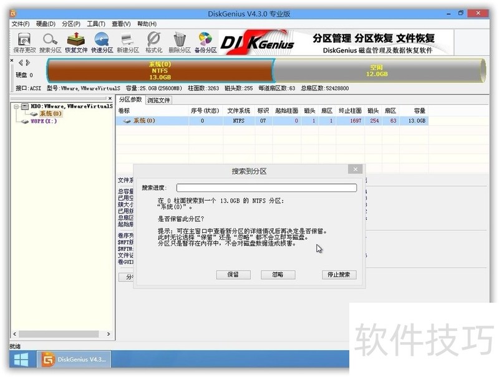Image resolution: width=499 pixels, height=377 pixels.
Task: Click the tree panel horizontal scrollbar thumb
Action: click(x=59, y=334)
